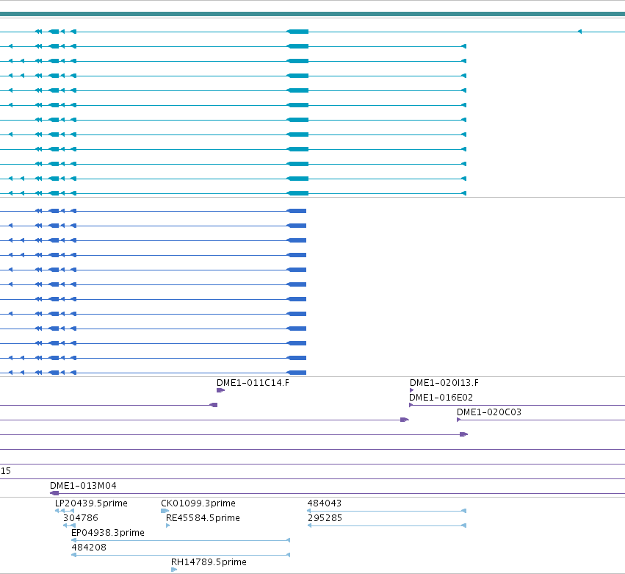Click the purple arrow glyph under DME1-011C14.F
The image size is (625, 574).
tap(221, 390)
